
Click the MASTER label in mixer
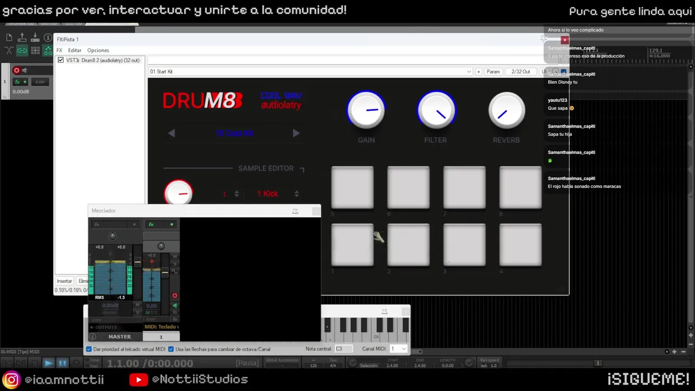point(119,337)
